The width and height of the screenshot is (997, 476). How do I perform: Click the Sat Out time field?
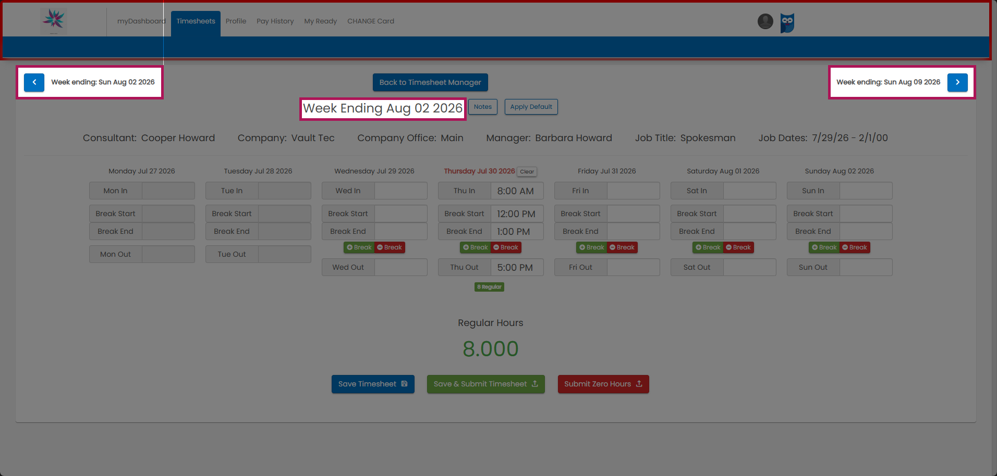(750, 267)
